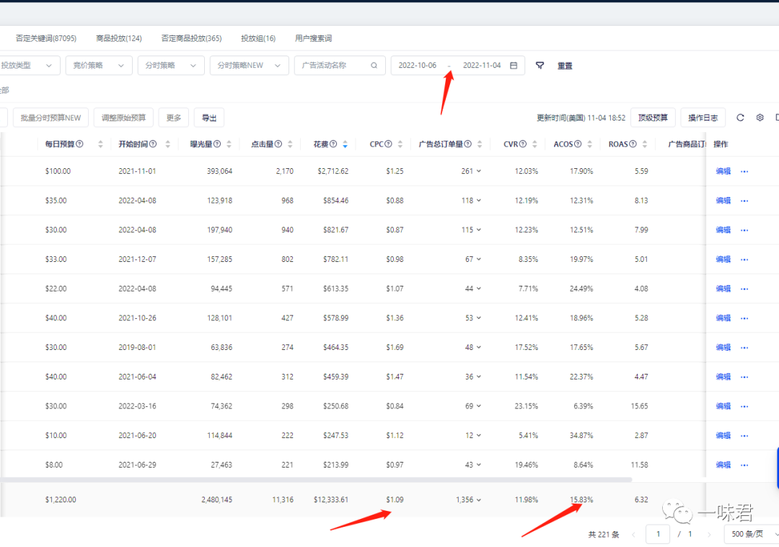779x547 pixels.
Task: Click the calendar icon in the date range field
Action: point(514,66)
